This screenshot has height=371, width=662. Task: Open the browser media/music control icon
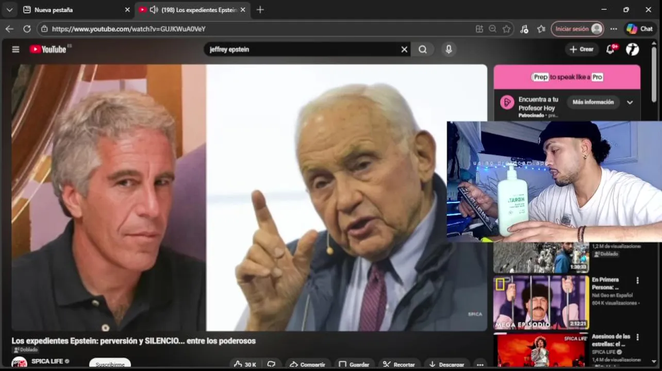pos(524,29)
